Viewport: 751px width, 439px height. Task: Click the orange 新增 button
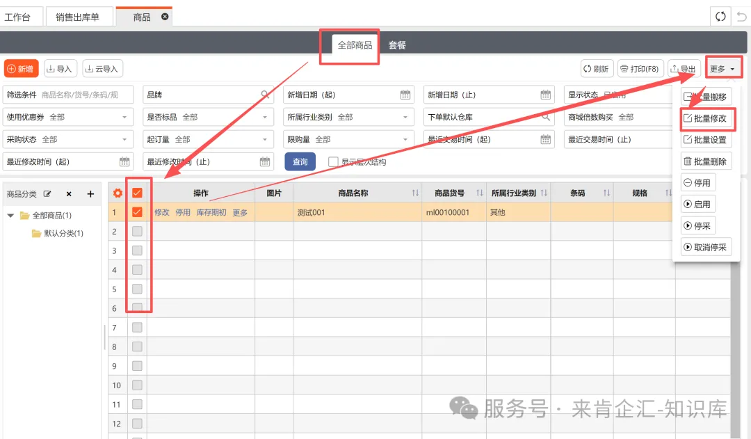pyautogui.click(x=21, y=69)
